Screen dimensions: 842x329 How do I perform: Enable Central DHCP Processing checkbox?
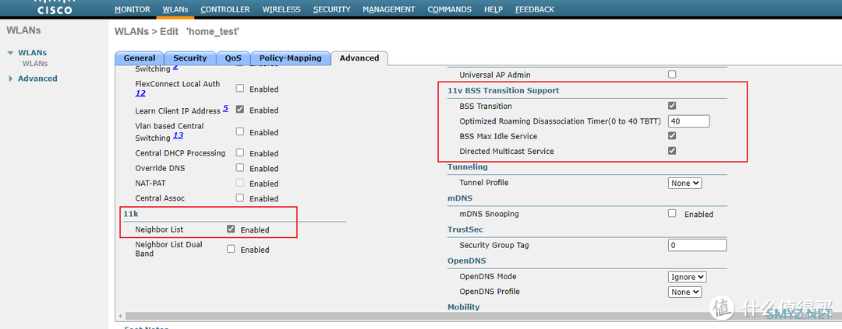(240, 152)
